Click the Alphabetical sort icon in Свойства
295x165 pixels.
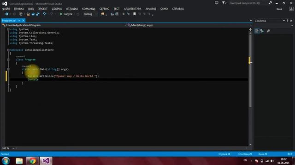(262, 31)
